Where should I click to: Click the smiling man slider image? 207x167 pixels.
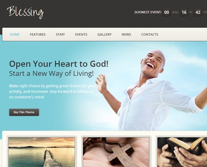[151, 90]
